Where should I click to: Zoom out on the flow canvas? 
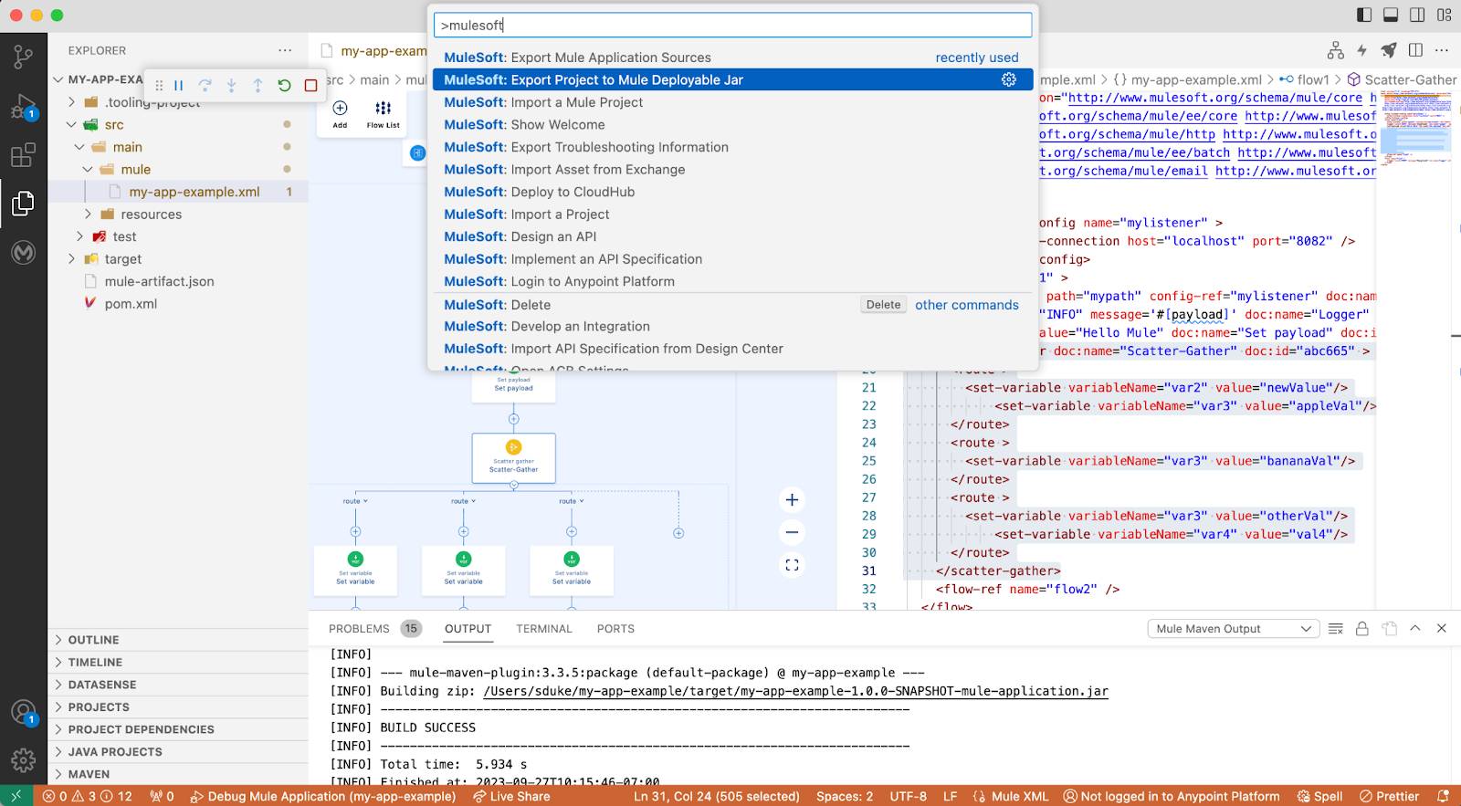pyautogui.click(x=792, y=532)
